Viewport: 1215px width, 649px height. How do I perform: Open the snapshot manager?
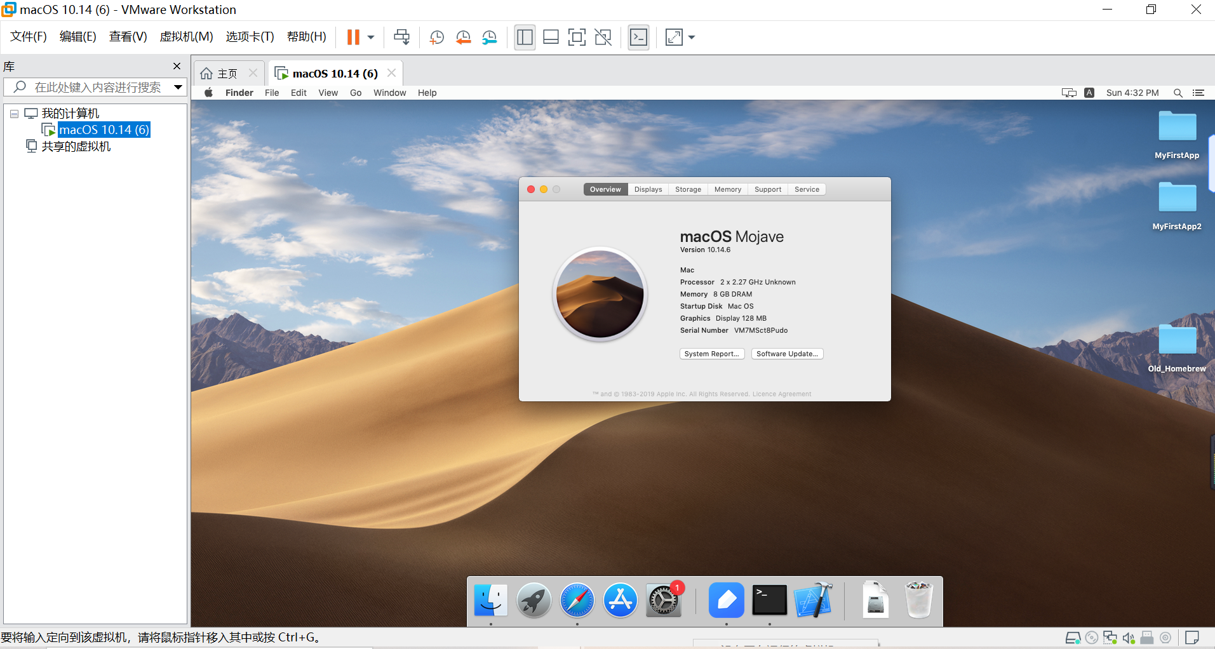(490, 37)
